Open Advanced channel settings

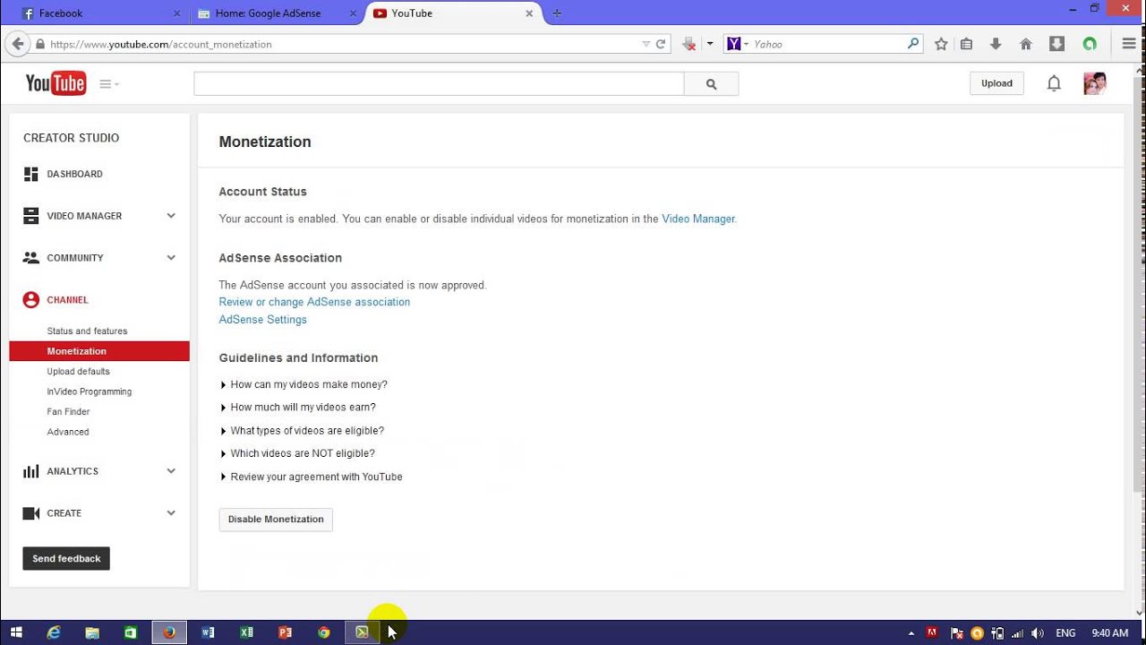tap(68, 432)
